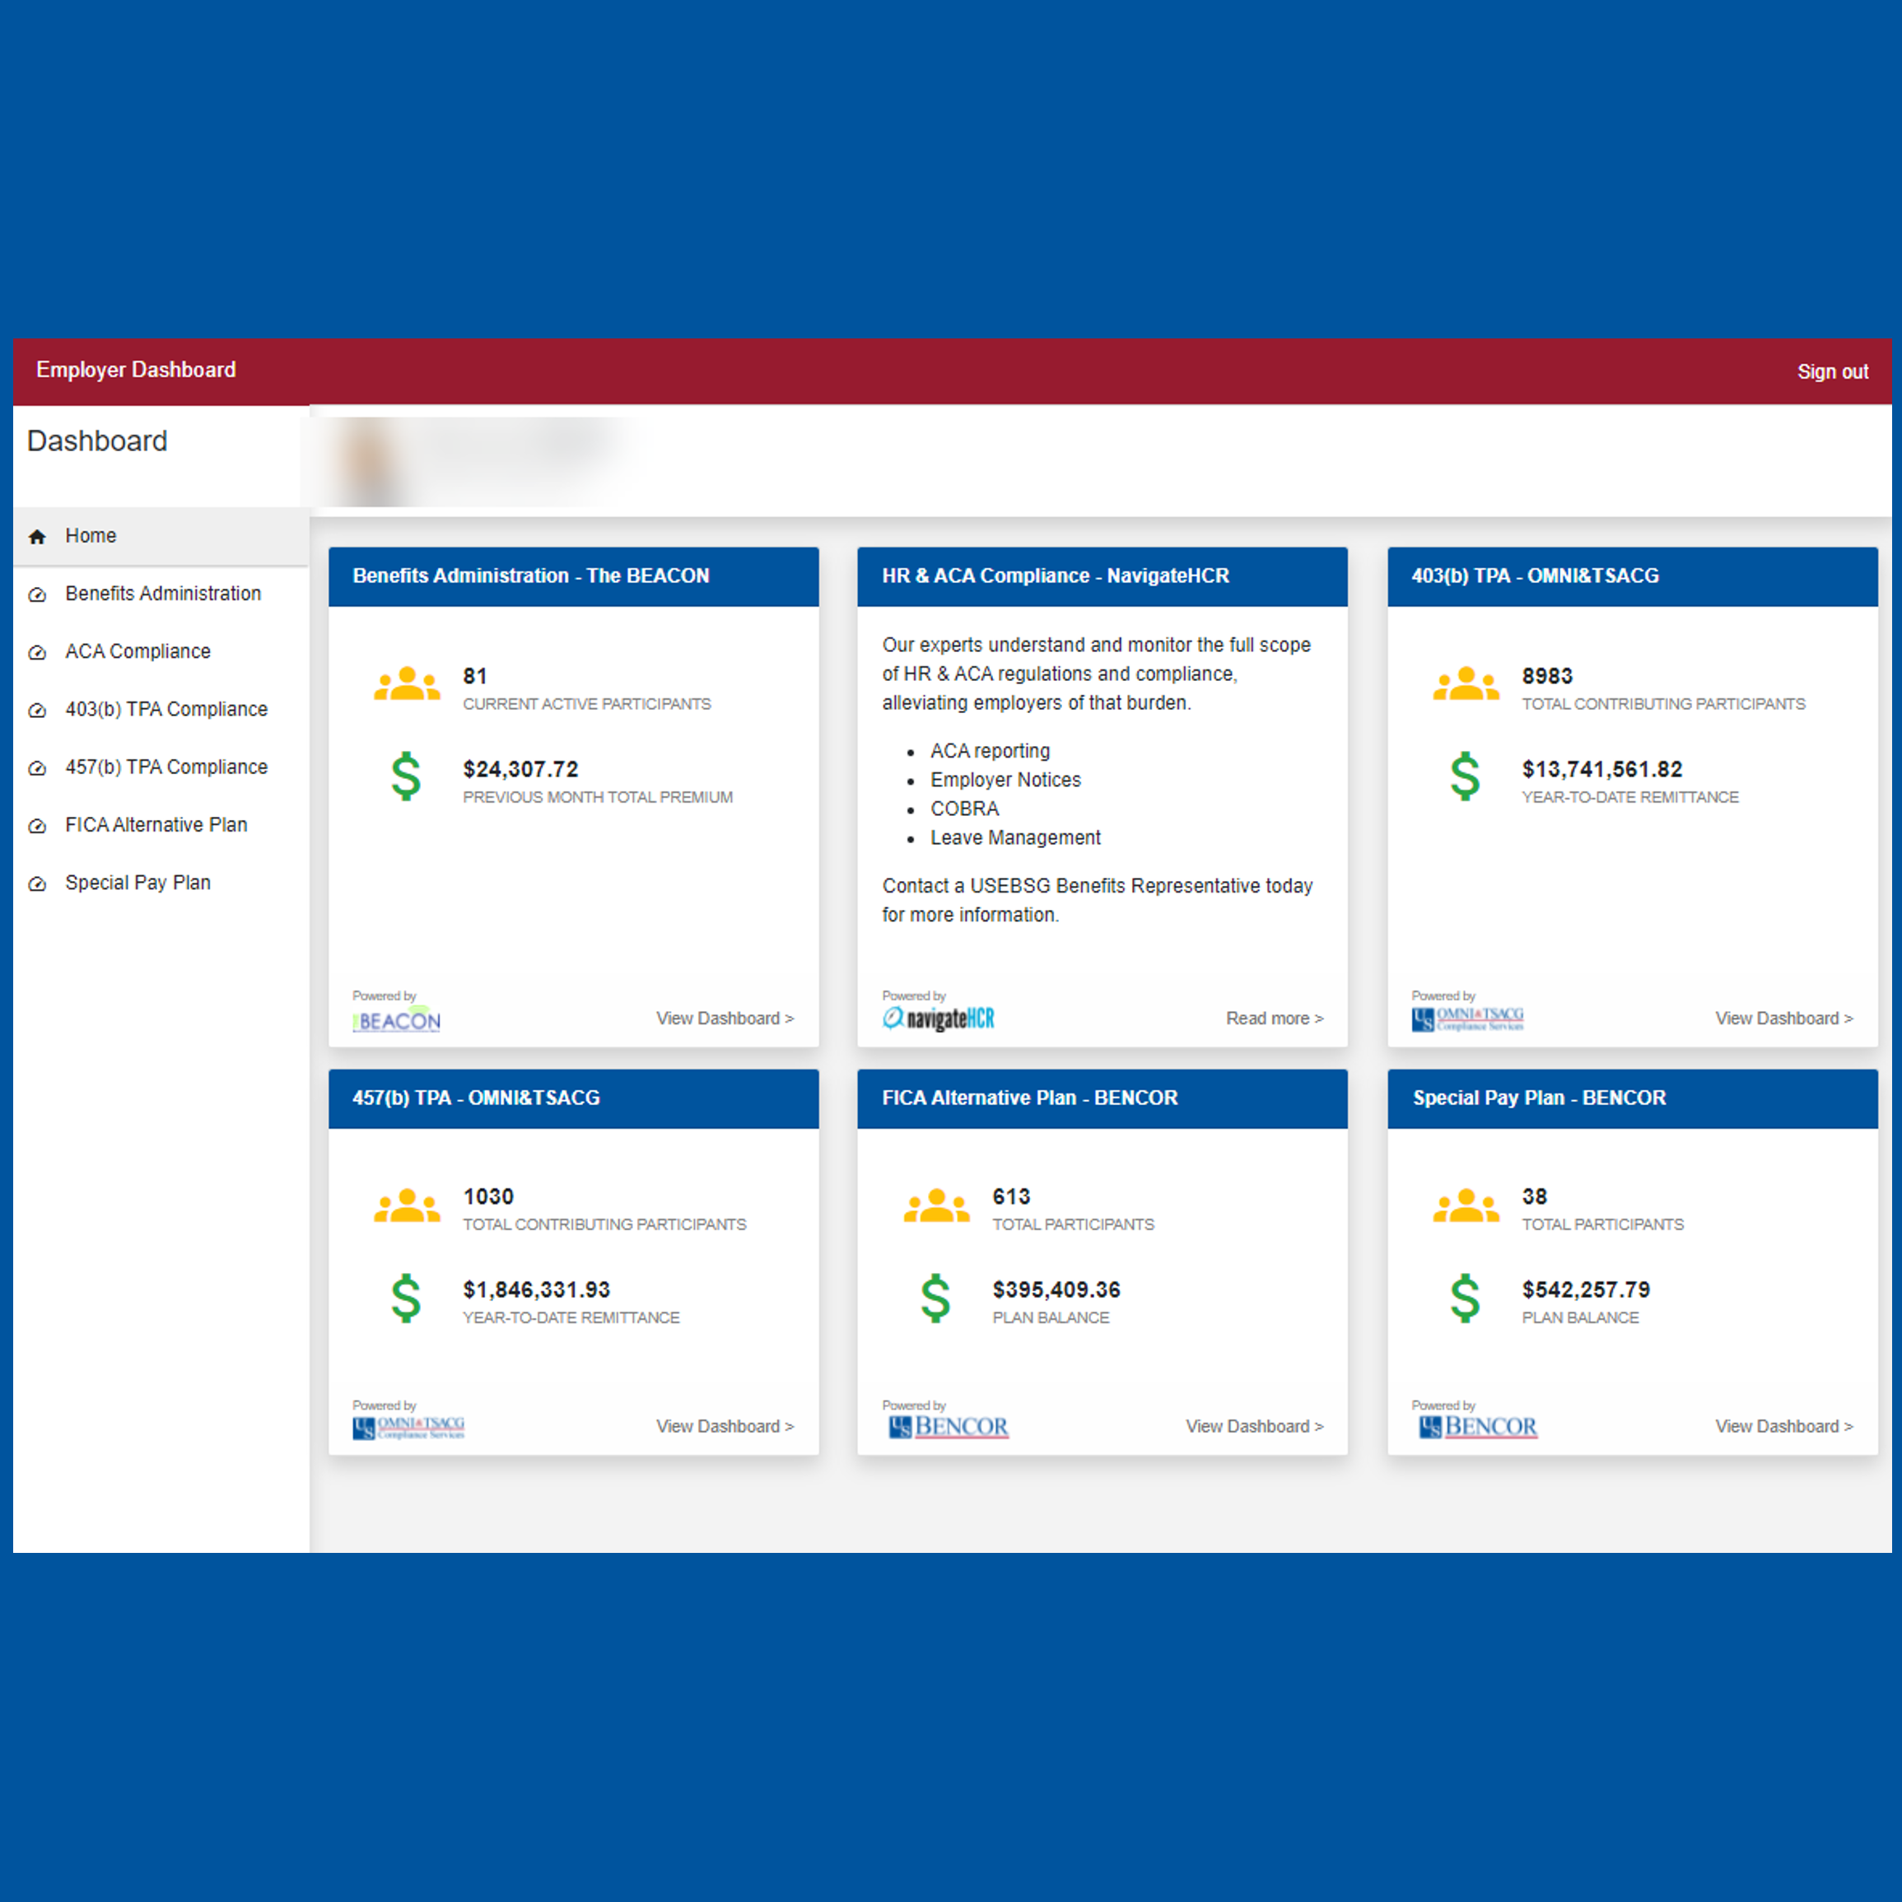Open 403(b) TPA Compliance menu item
This screenshot has width=1902, height=1902.
[x=161, y=710]
